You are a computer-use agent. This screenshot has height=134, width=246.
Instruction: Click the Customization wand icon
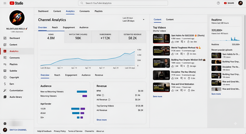[5, 90]
